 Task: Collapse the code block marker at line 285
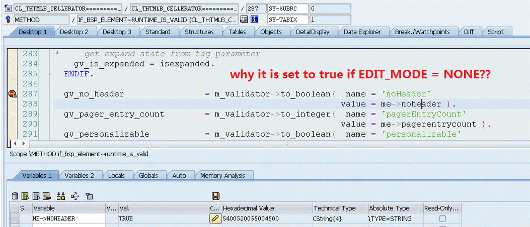pyautogui.click(x=50, y=74)
